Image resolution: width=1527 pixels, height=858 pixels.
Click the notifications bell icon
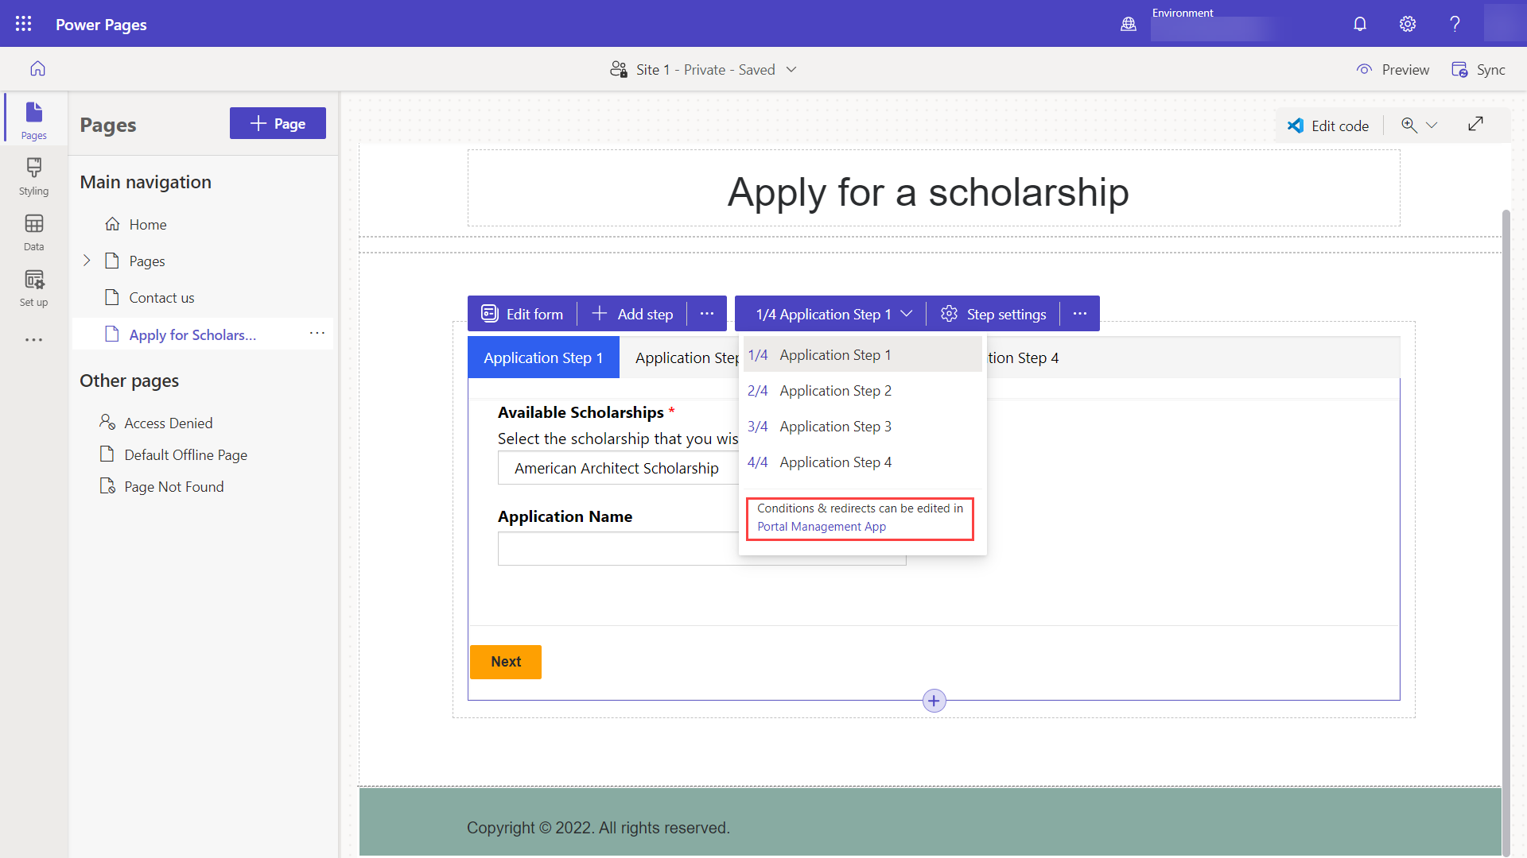(1360, 23)
